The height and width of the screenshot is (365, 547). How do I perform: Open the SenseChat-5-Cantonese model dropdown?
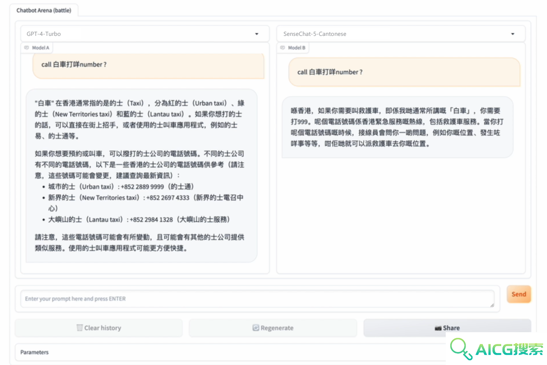401,34
